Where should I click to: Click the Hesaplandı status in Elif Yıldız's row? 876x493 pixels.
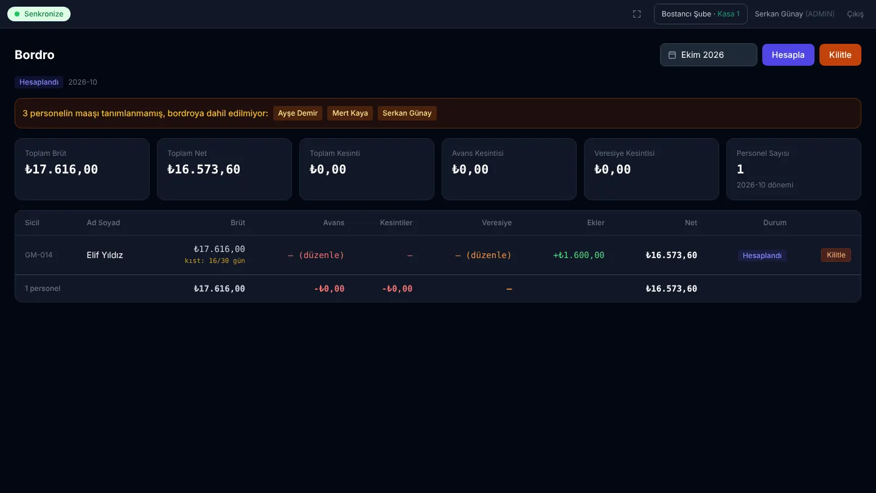[x=762, y=256]
